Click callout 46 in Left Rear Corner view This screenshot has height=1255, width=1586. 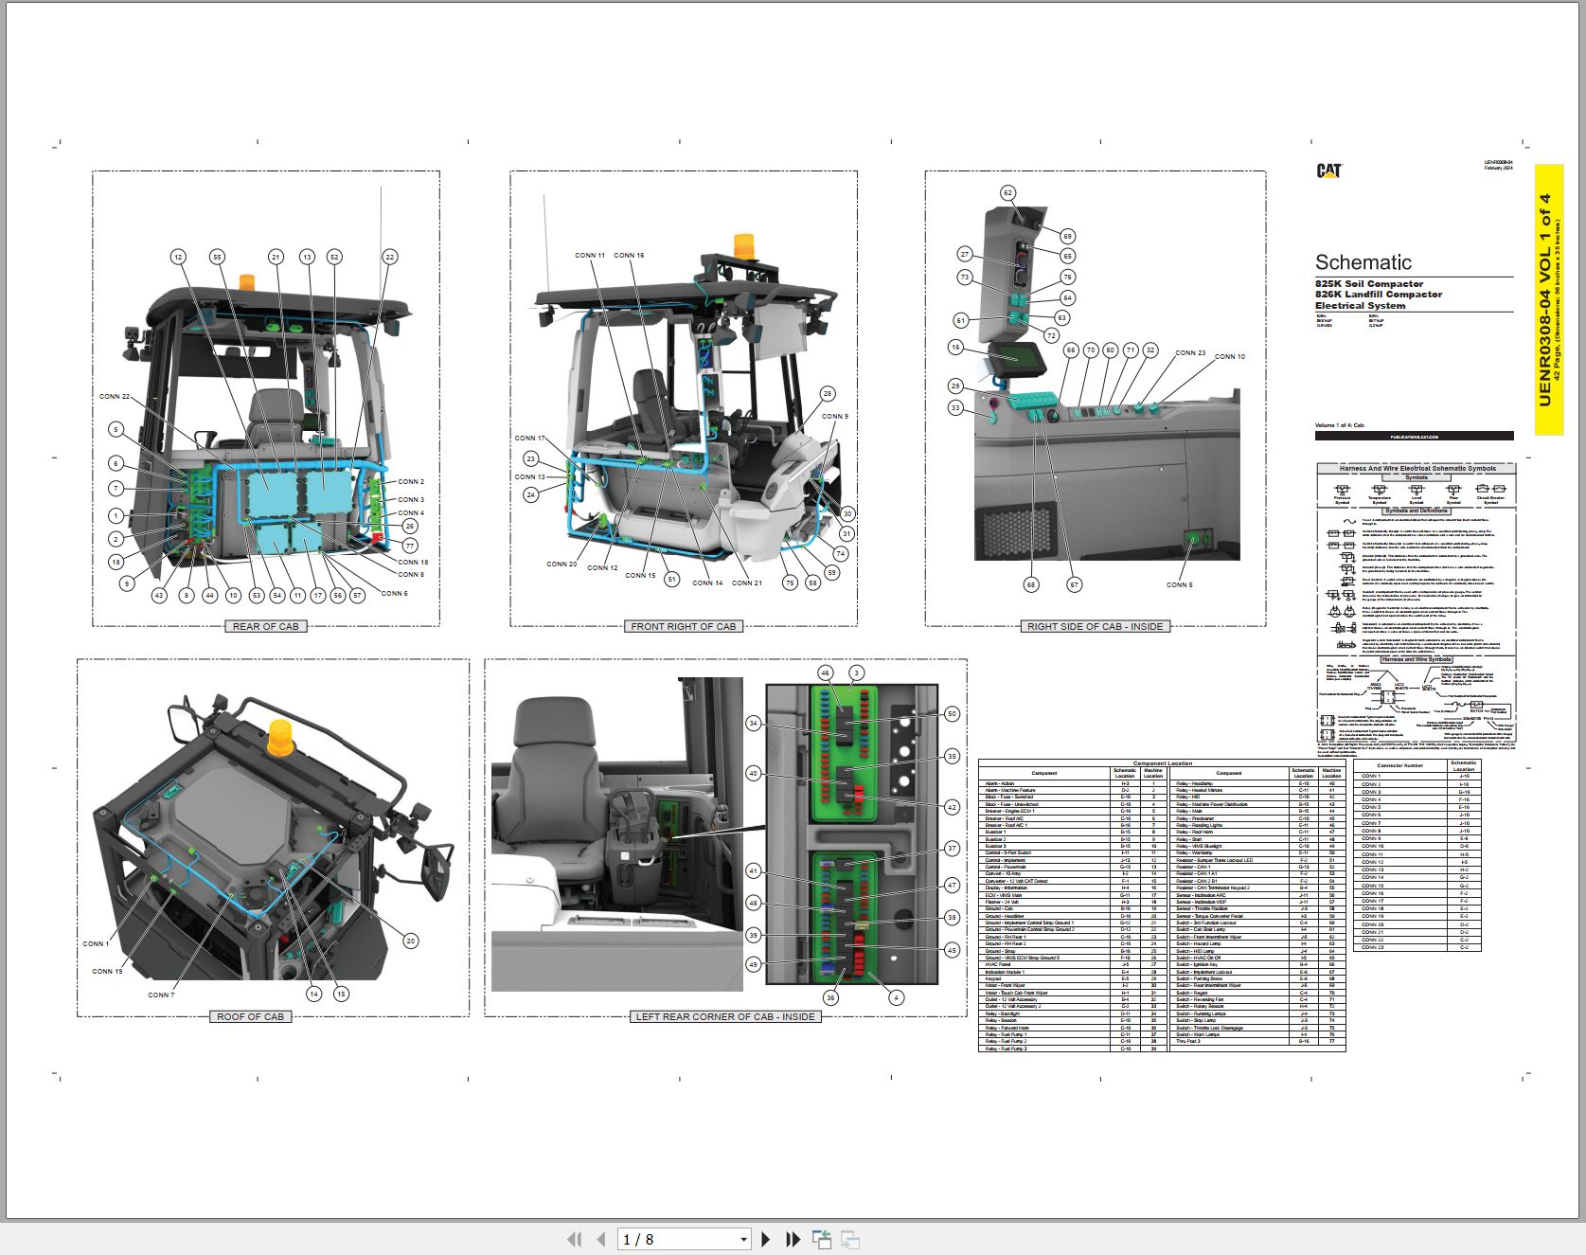826,673
